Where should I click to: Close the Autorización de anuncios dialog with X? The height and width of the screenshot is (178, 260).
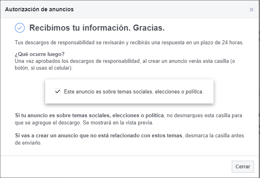pyautogui.click(x=251, y=9)
